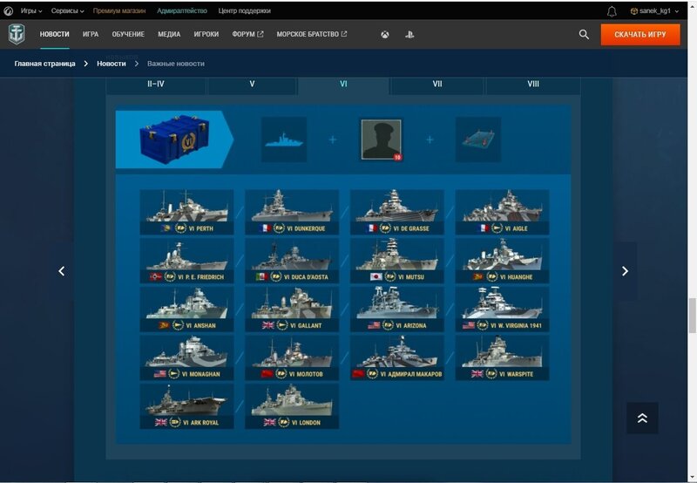
Task: Click the page vertical scrollbar thumb
Action: pyautogui.click(x=692, y=316)
